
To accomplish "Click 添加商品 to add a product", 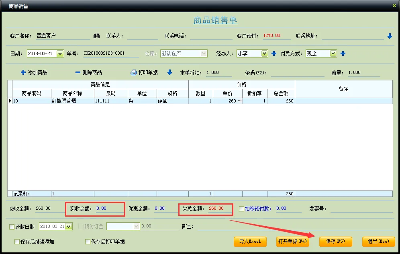I will tap(34, 72).
